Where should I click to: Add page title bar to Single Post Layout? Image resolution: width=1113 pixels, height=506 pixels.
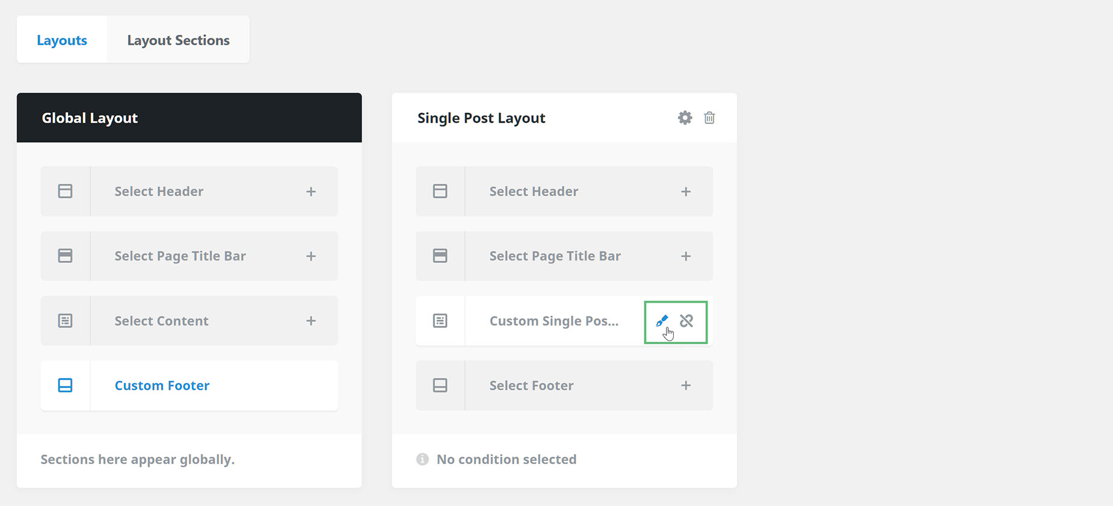[x=685, y=256]
